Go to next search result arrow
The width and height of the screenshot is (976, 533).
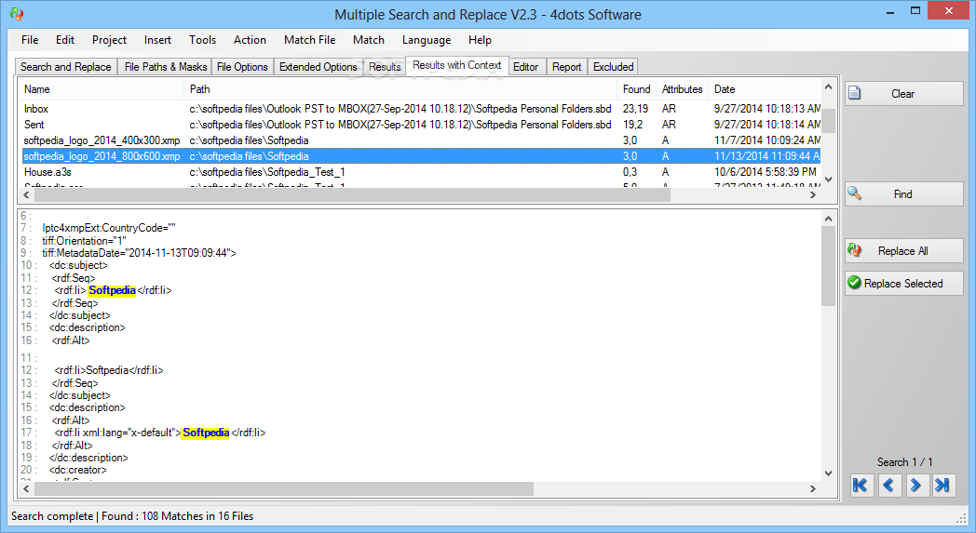click(915, 486)
